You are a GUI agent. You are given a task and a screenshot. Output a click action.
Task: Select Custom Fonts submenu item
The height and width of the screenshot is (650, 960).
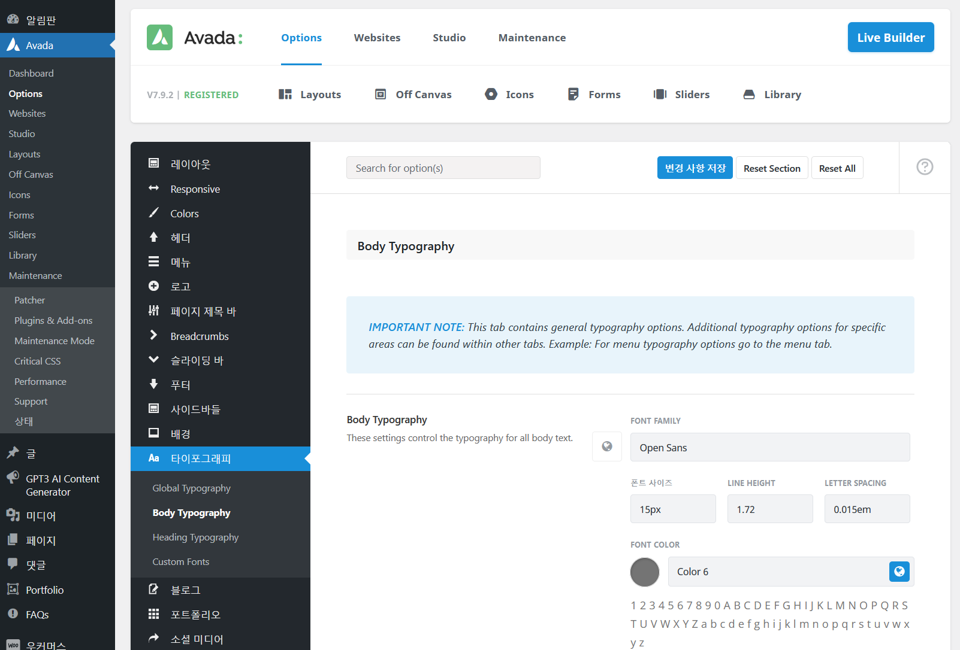(181, 561)
